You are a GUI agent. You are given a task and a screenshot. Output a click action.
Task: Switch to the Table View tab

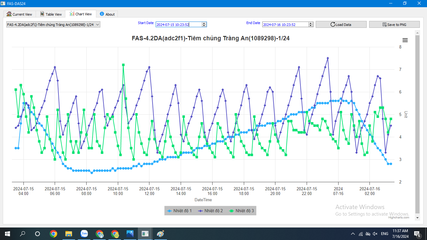tap(51, 14)
